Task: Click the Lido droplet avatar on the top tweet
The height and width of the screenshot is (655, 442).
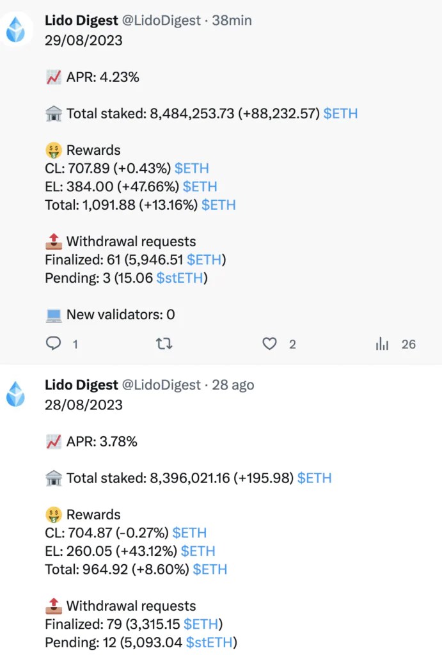Action: [x=16, y=29]
